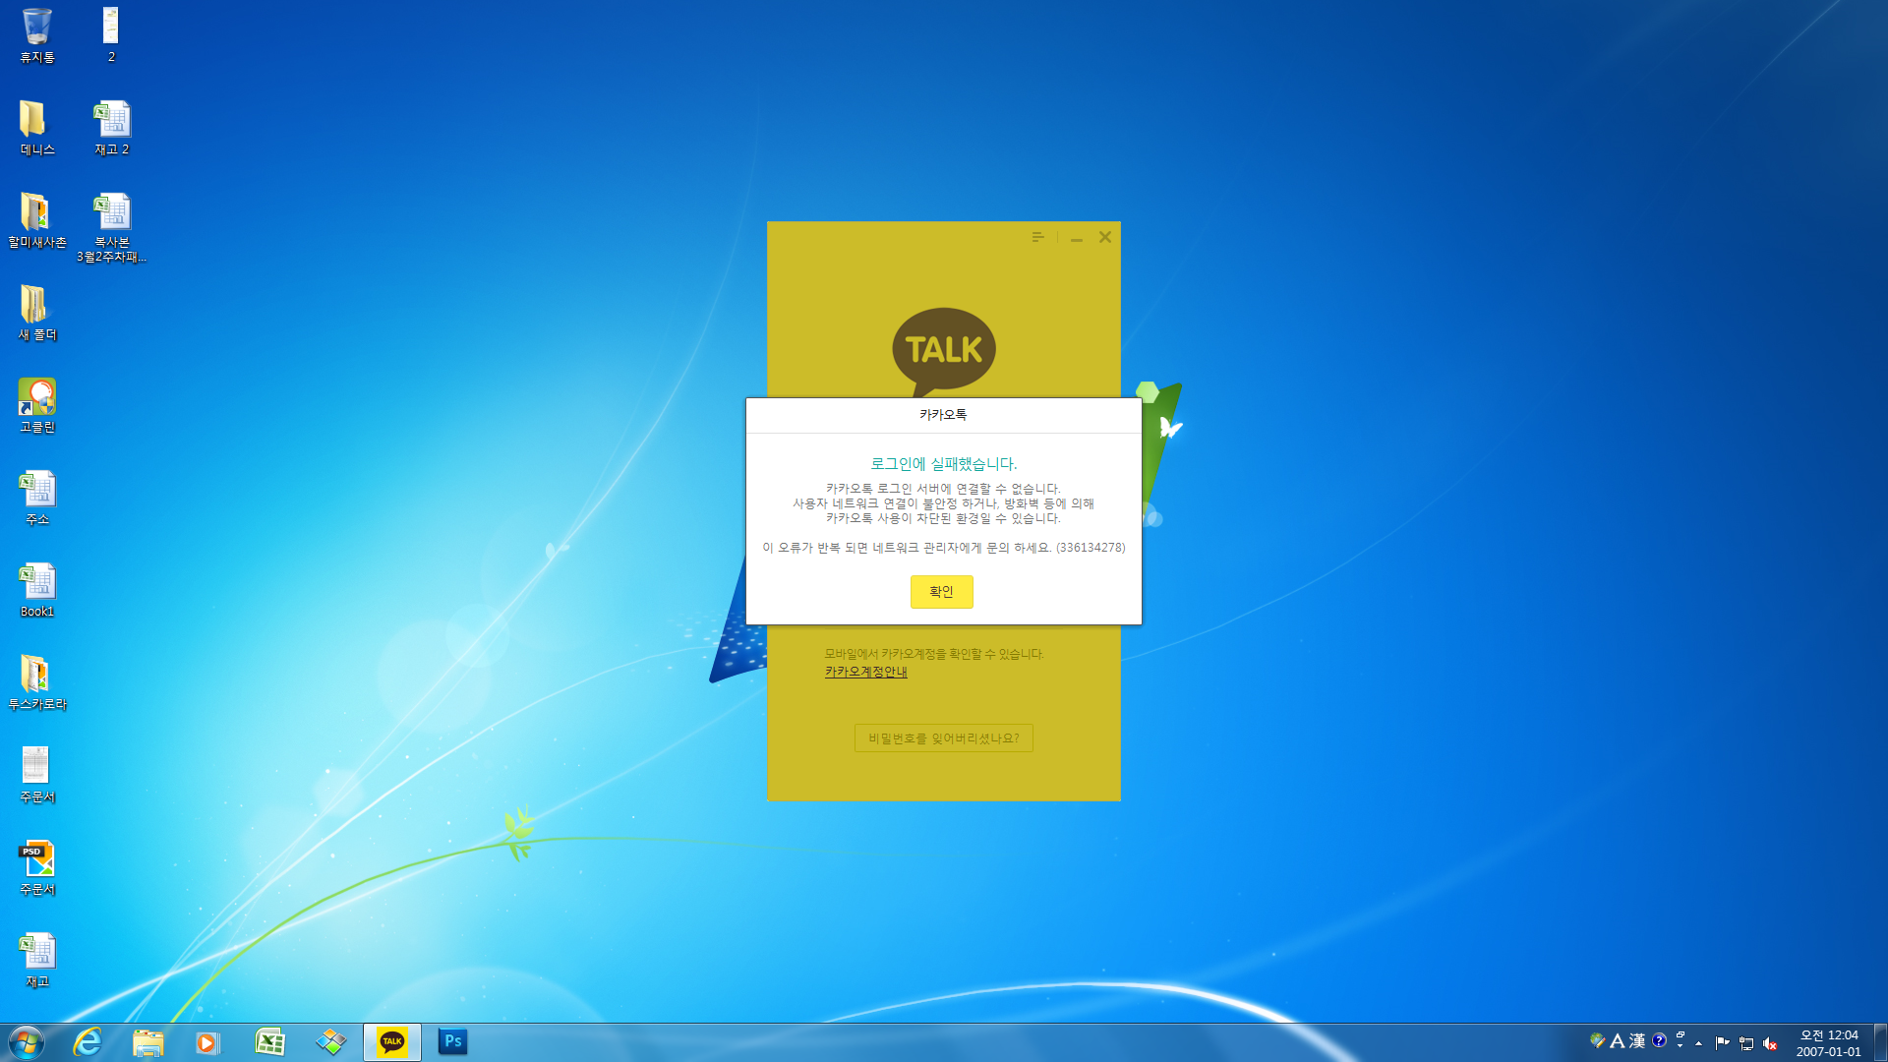Click the IME pad globe-pencil tray icon
The image size is (1888, 1062).
(1598, 1040)
